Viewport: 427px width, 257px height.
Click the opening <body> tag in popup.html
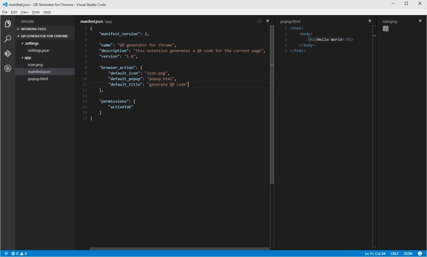[x=306, y=34]
